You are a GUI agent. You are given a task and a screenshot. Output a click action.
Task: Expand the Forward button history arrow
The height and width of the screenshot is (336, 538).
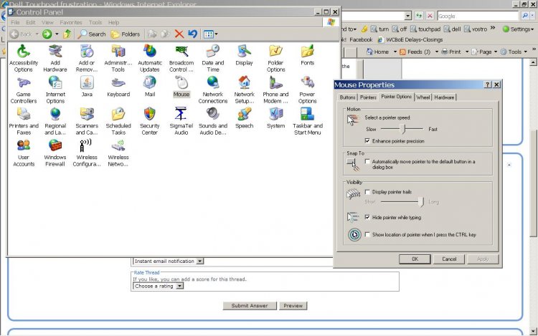pos(57,34)
